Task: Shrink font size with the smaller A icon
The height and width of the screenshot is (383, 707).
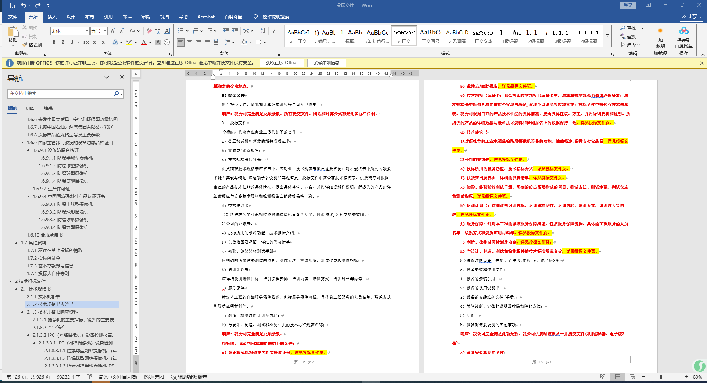Action: pos(122,31)
